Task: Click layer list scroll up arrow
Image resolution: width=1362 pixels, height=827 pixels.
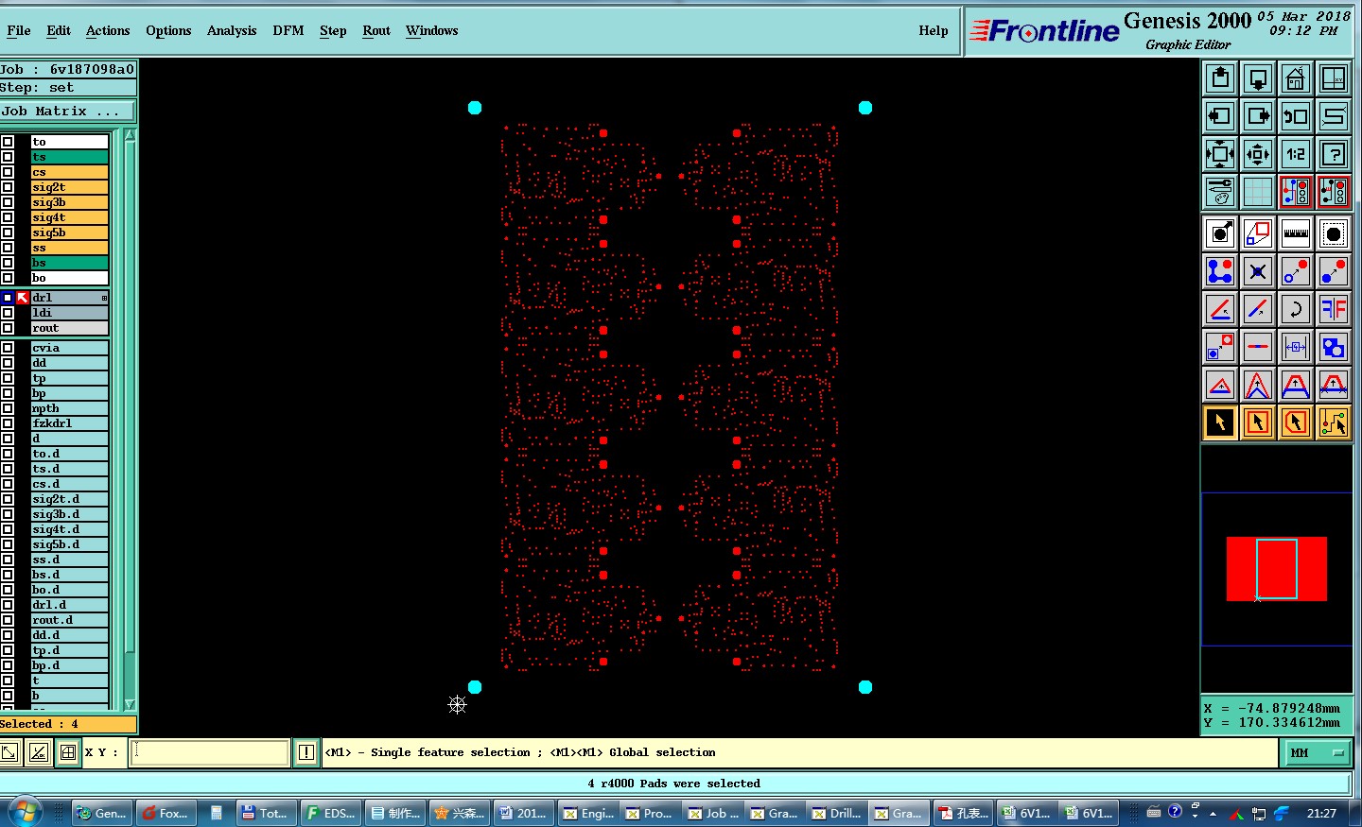Action: pos(130,136)
